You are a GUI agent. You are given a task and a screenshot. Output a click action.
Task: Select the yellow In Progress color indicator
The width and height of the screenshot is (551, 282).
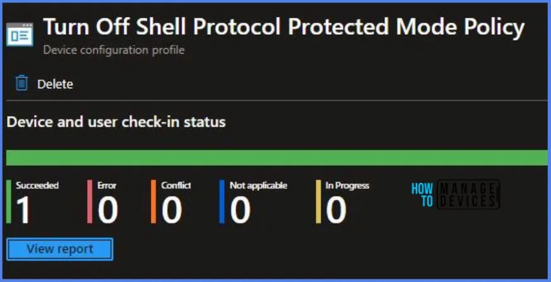tap(319, 202)
